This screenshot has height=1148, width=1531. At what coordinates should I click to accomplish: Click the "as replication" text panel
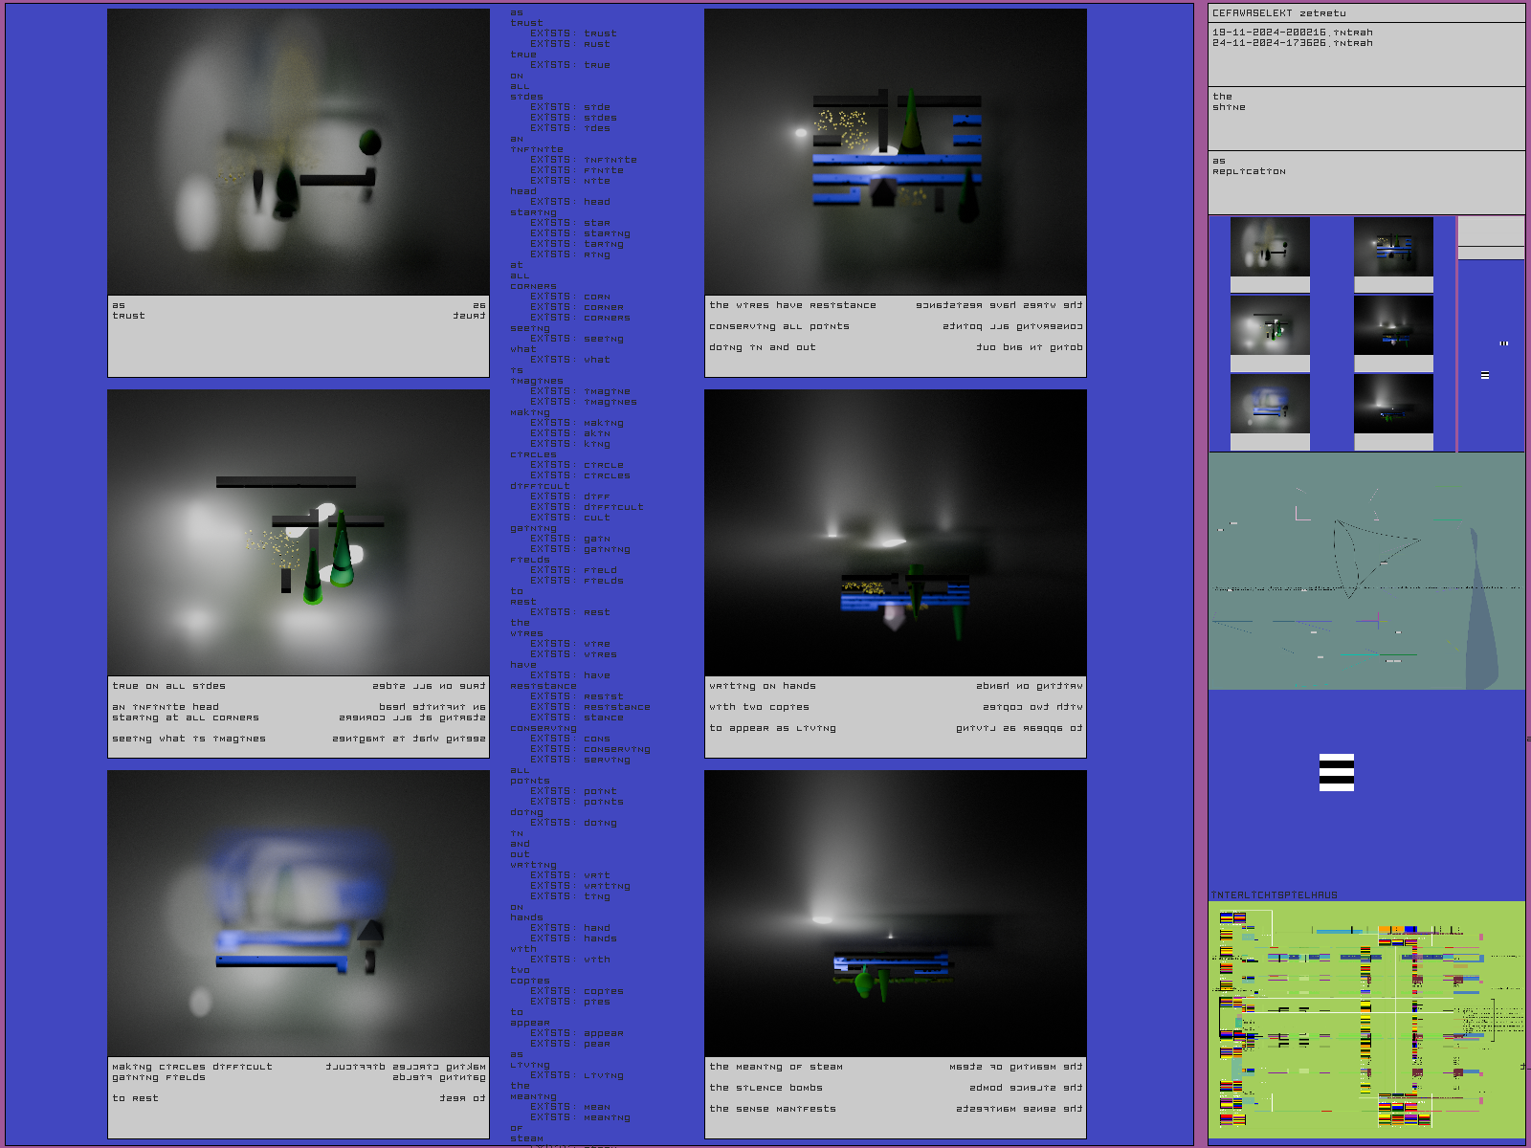coord(1365,182)
